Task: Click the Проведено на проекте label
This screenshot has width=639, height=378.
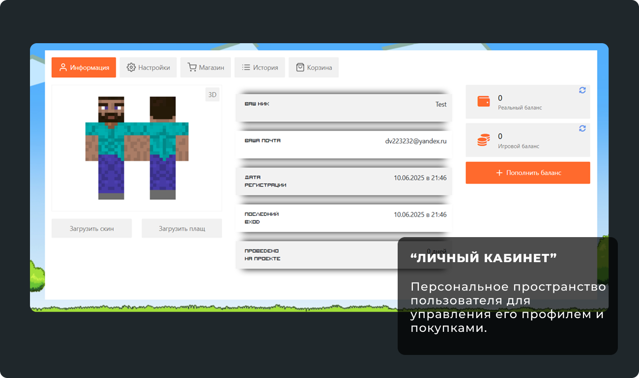Action: coord(262,255)
